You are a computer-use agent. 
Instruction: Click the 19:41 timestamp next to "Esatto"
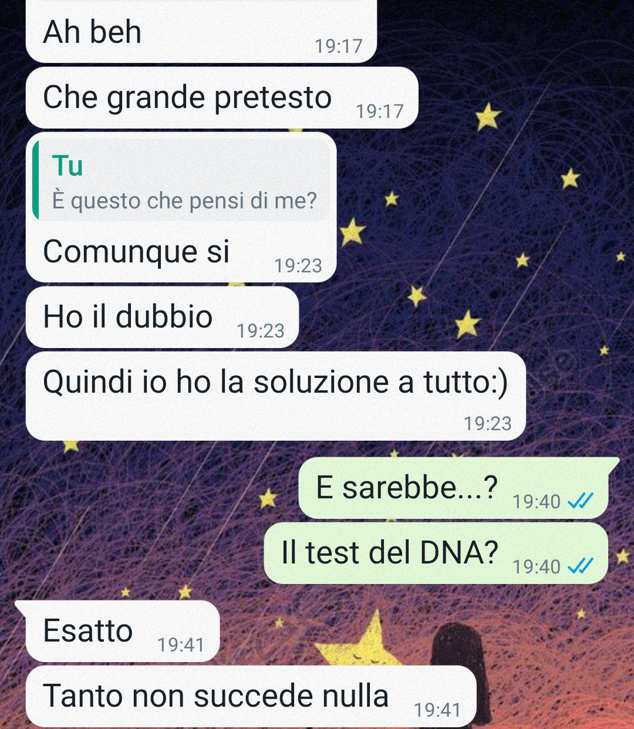[x=181, y=645]
